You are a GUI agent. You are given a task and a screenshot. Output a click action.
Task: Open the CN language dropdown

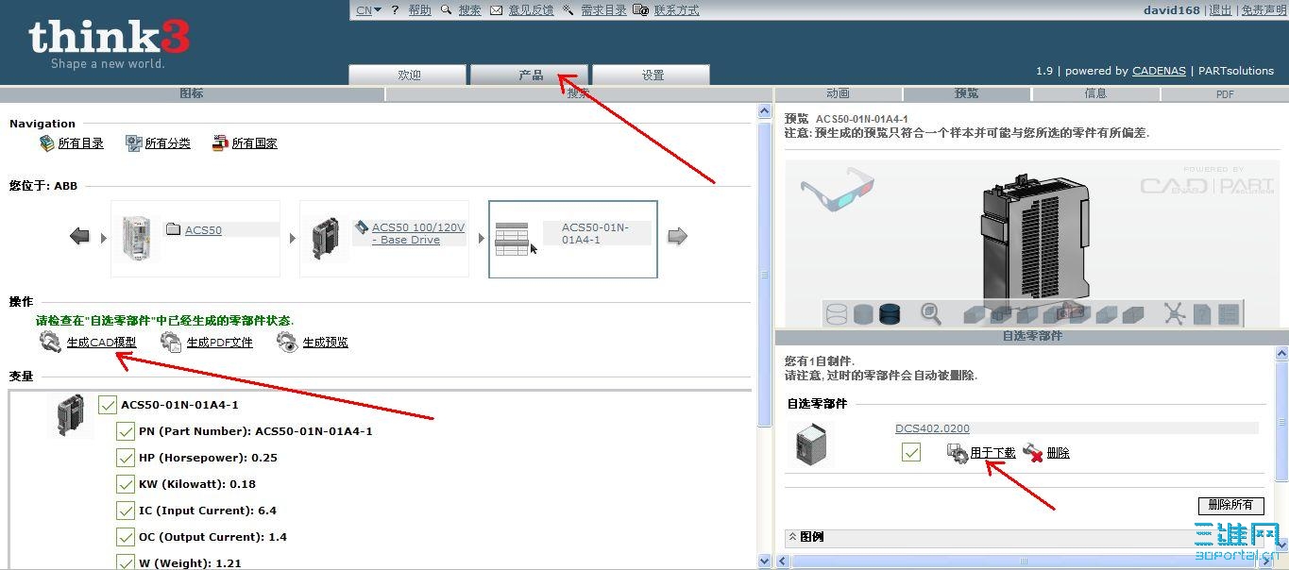coord(369,10)
